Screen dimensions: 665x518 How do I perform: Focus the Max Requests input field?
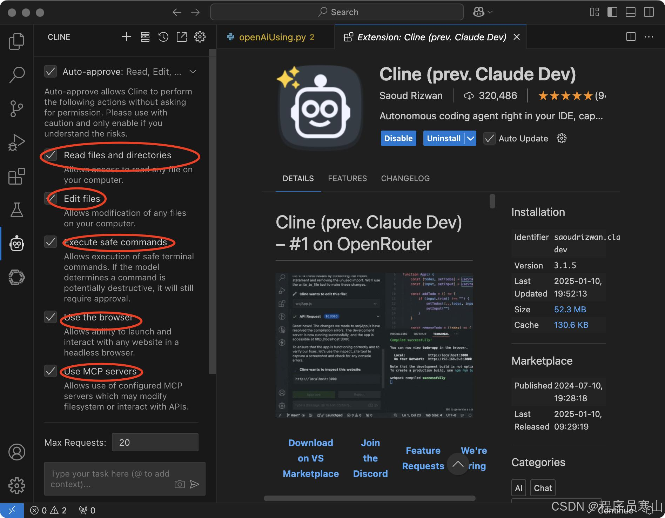point(155,442)
